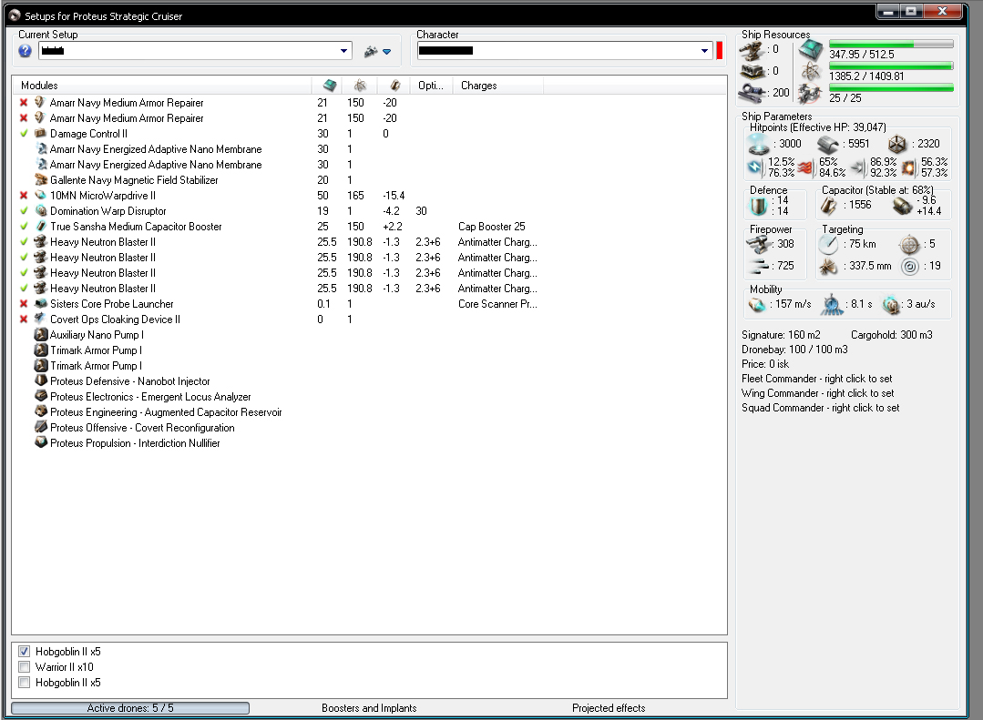Open the Character dropdown arrow
The width and height of the screenshot is (983, 720).
point(704,51)
